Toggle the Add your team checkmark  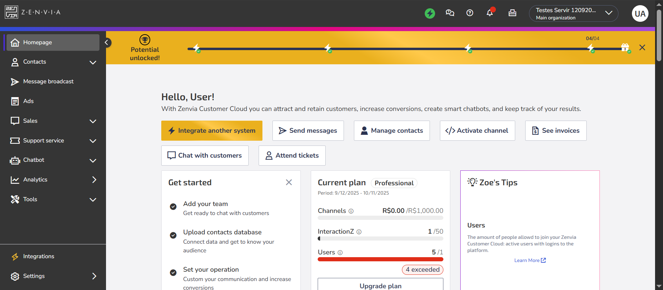click(x=173, y=207)
